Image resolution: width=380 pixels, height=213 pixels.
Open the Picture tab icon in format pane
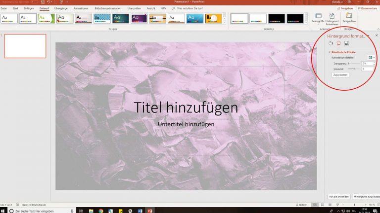pyautogui.click(x=346, y=43)
